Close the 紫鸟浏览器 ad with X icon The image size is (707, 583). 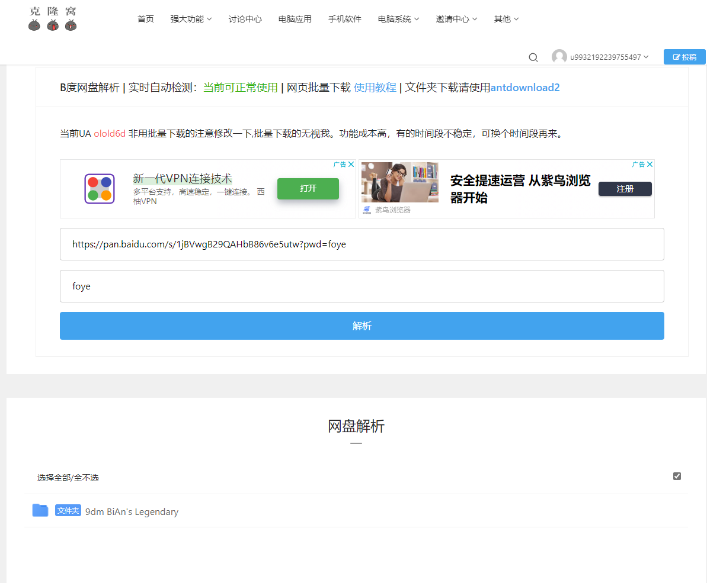click(650, 165)
